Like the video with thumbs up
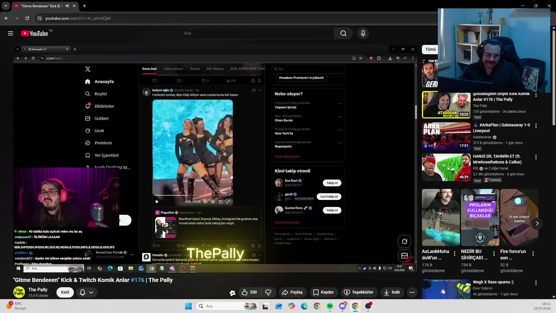556x313 pixels. tap(249, 292)
